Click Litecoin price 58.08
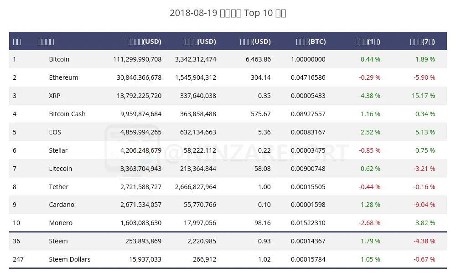Viewport: 456px width, 278px height. pyautogui.click(x=262, y=169)
